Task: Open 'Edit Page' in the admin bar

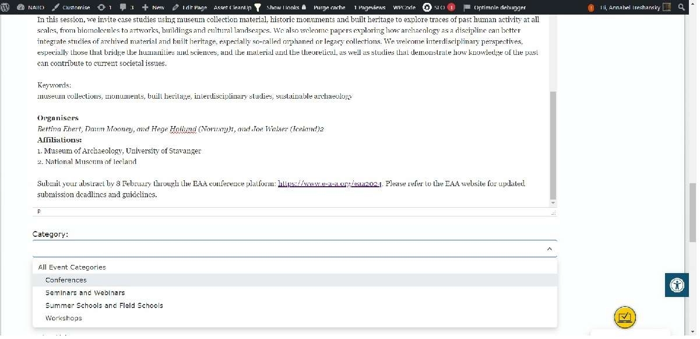Action: 190,8
